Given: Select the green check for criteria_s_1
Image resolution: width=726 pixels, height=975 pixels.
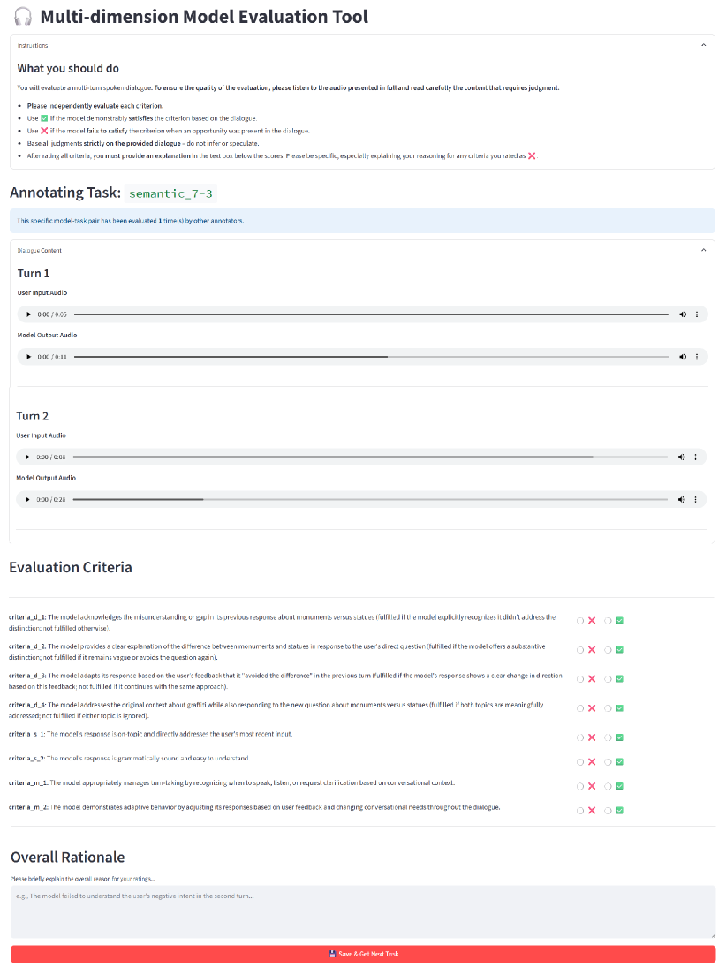Looking at the screenshot, I should (607, 737).
